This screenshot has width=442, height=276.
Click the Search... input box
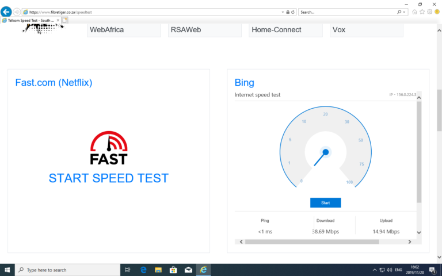(347, 12)
